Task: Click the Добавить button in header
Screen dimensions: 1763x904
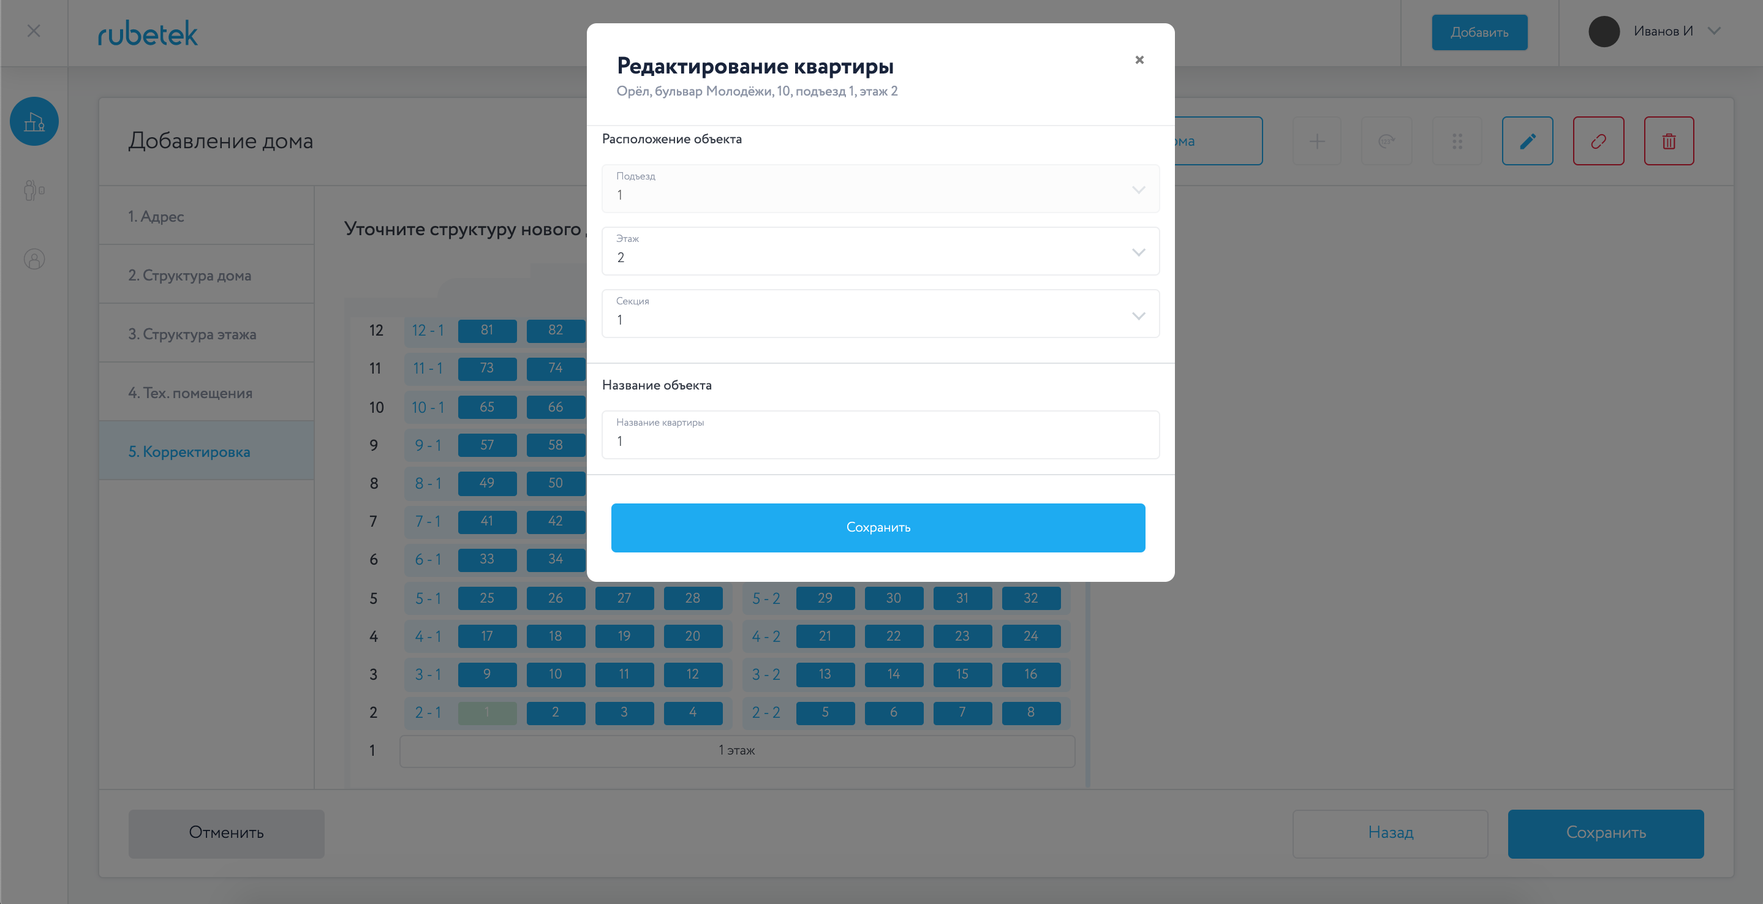Action: 1479,32
